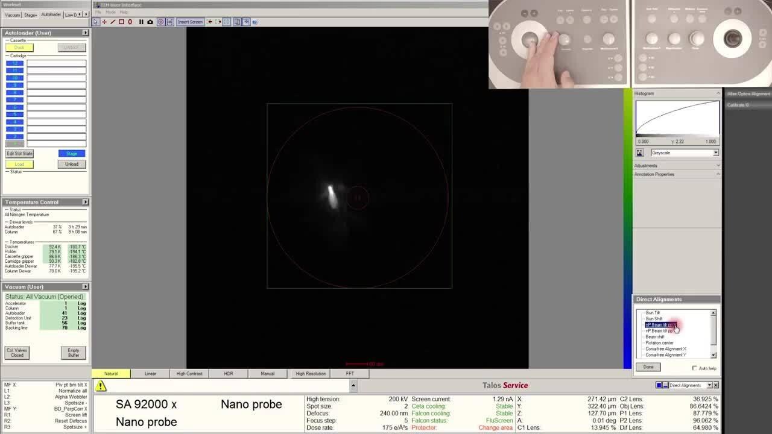772x434 pixels.
Task: Enable the Auto help checkbox
Action: coord(695,368)
